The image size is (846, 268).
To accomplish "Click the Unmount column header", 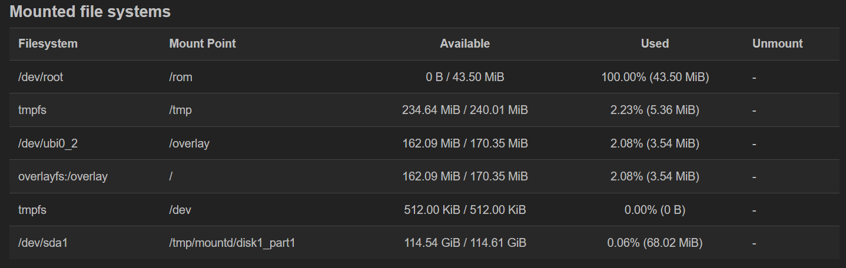I will (778, 43).
